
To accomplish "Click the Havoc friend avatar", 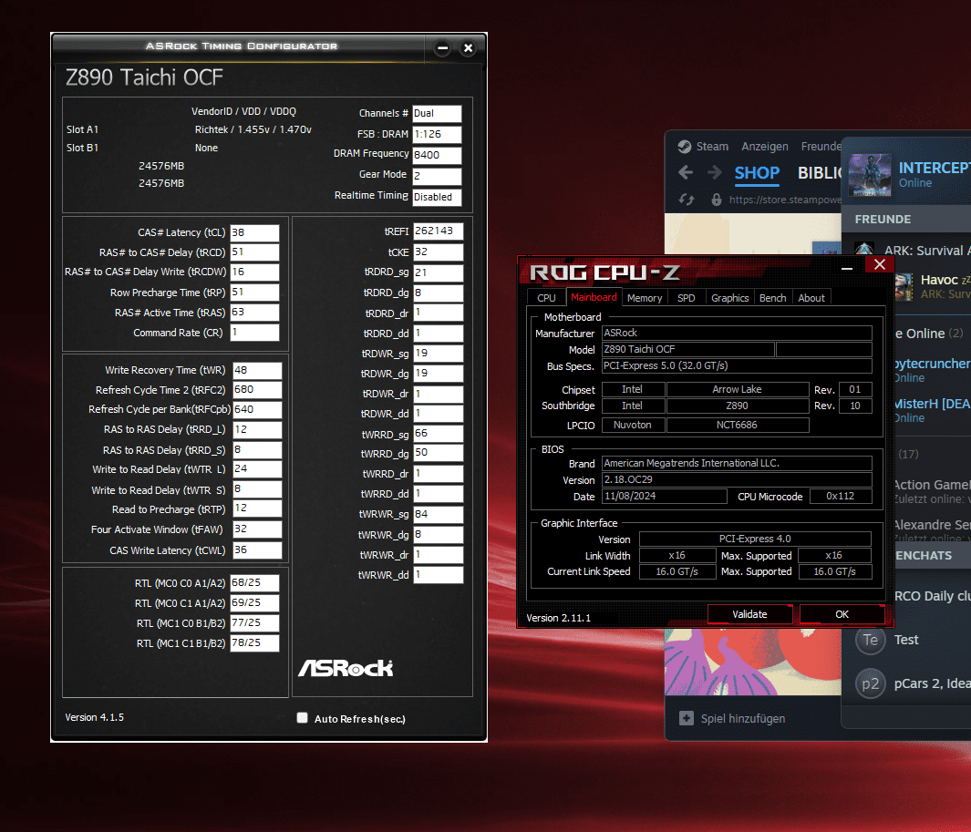I will (x=904, y=287).
